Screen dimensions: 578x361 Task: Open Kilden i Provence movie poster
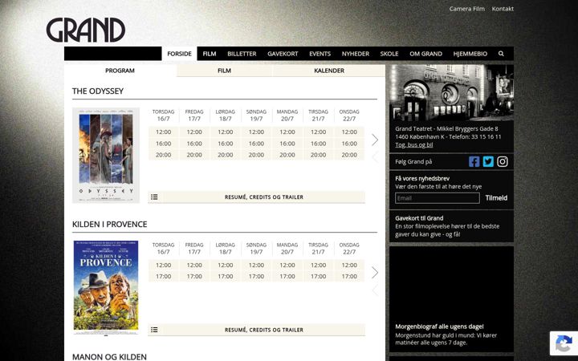106,288
